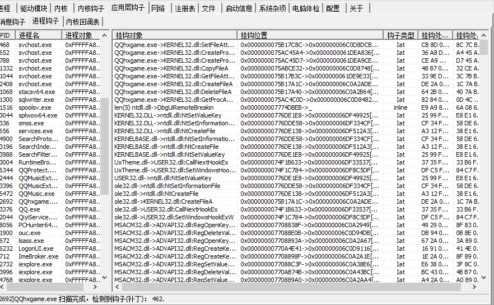Select the 系统杂项 tab
494x305 pixels.
pos(273,8)
